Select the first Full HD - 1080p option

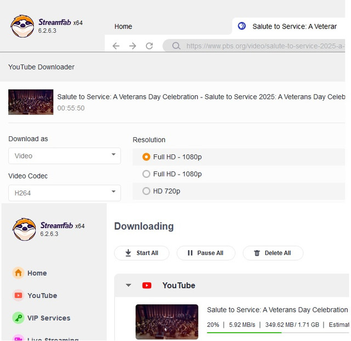[146, 157]
